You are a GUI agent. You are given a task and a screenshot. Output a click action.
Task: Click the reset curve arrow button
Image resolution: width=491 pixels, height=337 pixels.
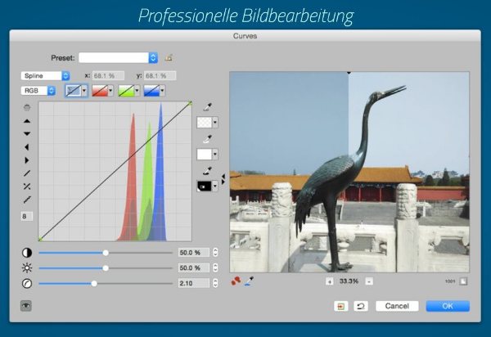[x=360, y=306]
